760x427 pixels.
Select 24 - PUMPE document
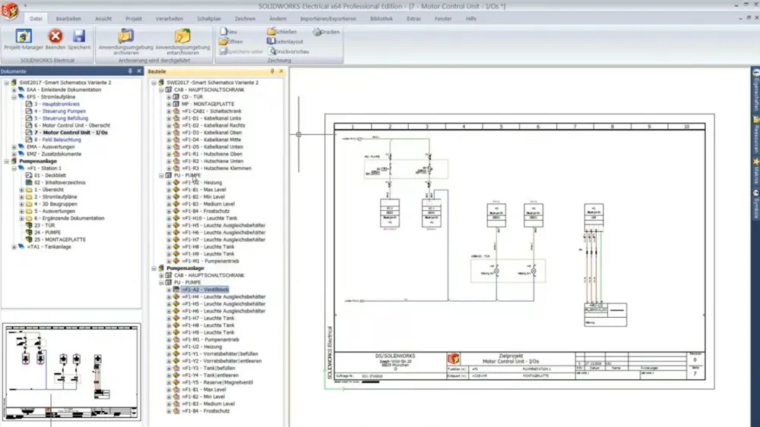pyautogui.click(x=47, y=233)
